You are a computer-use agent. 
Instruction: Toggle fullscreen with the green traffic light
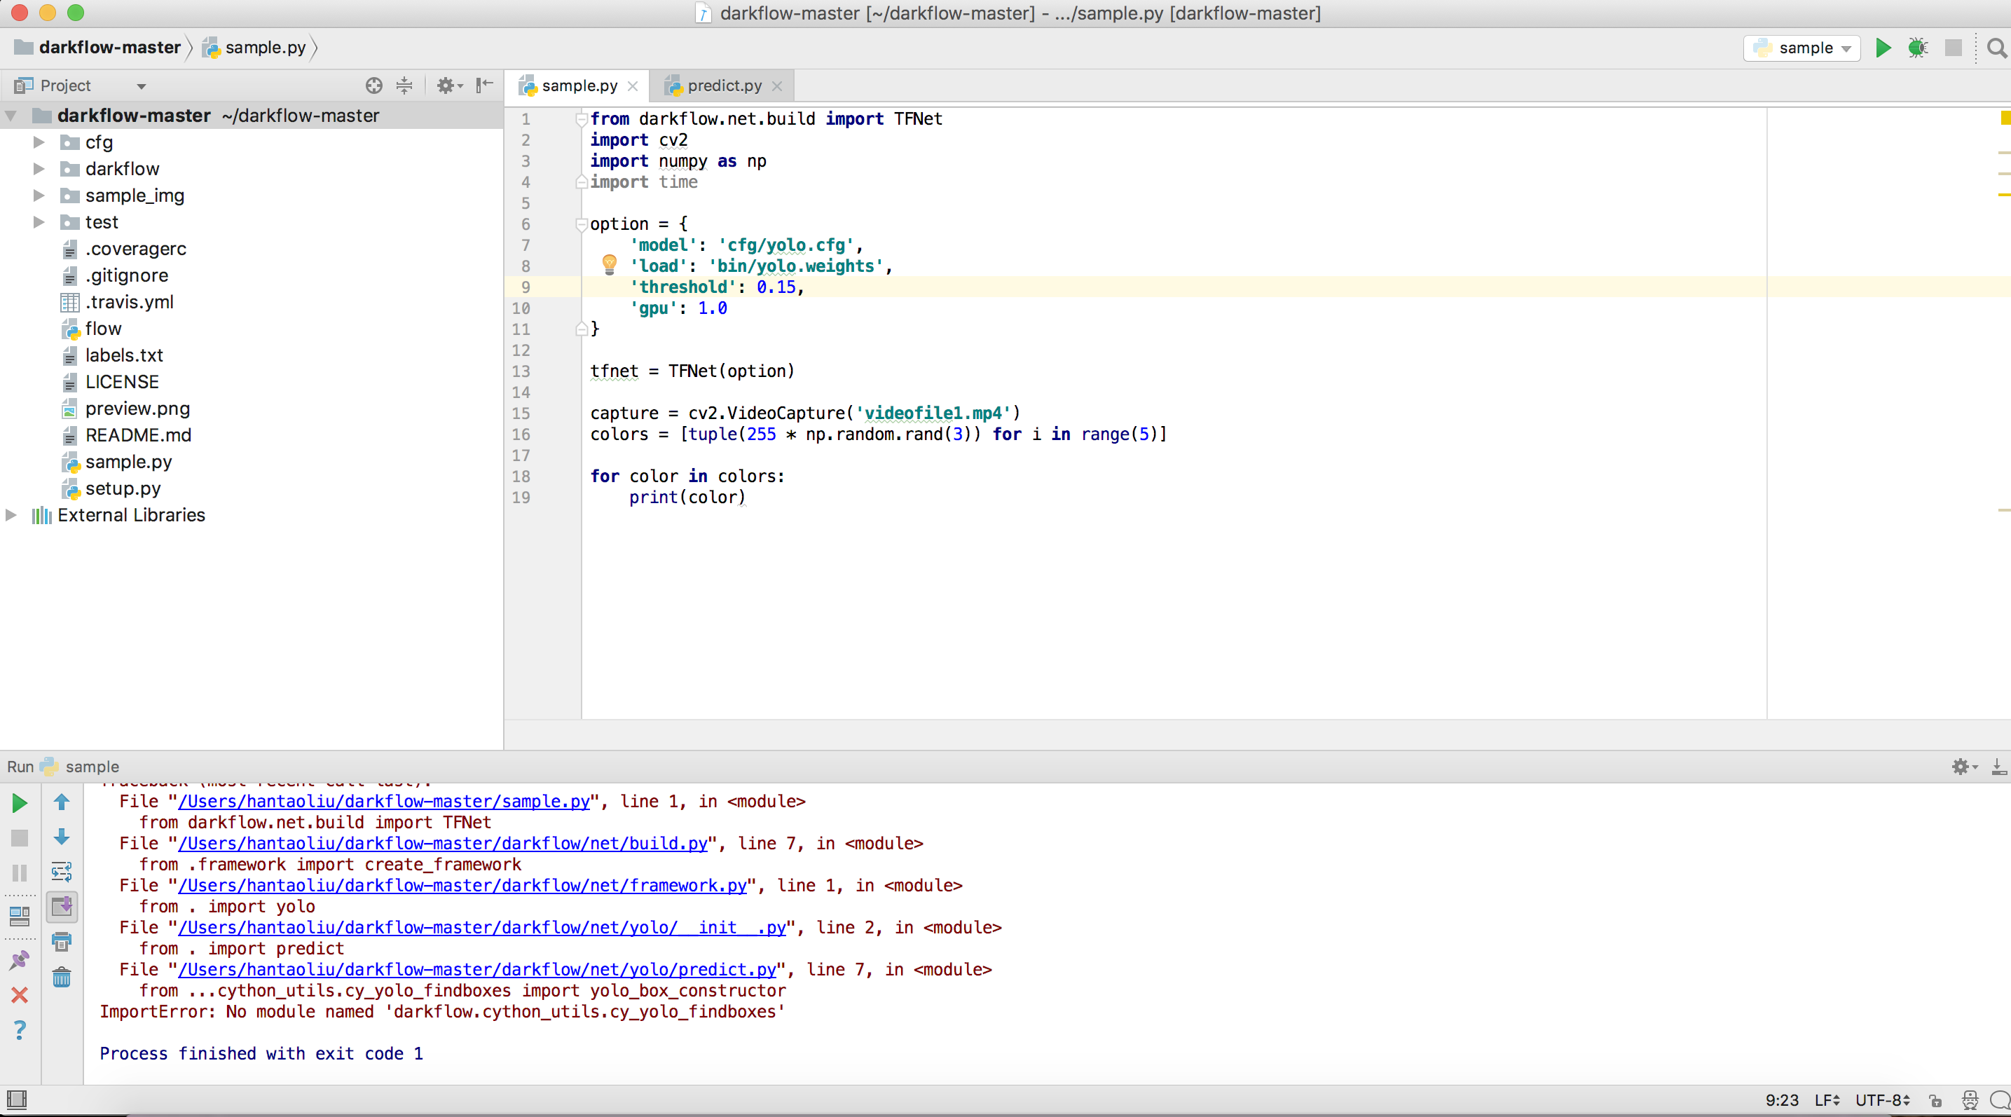point(76,13)
